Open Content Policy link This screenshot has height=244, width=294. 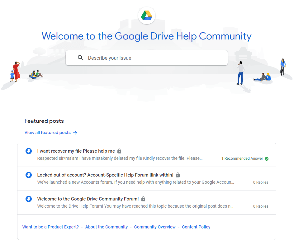196,227
